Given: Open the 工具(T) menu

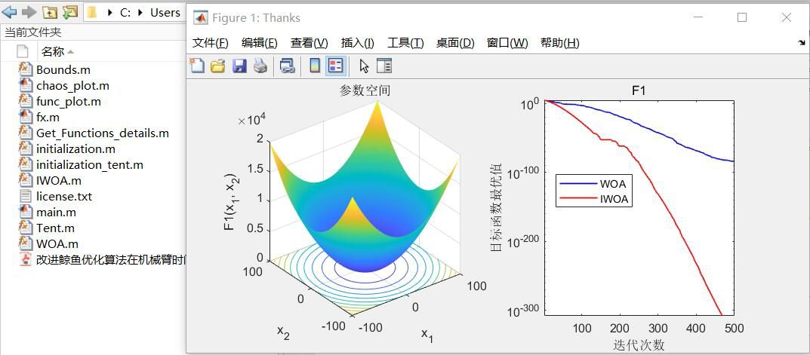Looking at the screenshot, I should click(405, 43).
